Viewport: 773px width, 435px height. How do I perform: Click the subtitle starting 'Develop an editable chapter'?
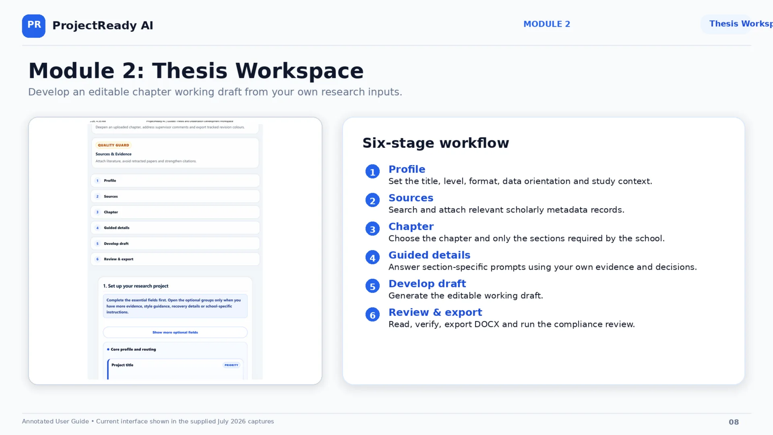215,92
